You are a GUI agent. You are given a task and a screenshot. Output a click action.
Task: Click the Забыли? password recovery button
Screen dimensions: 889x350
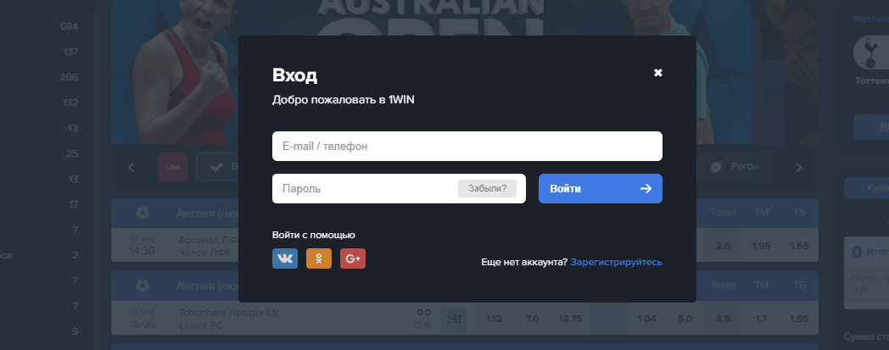[x=487, y=189]
